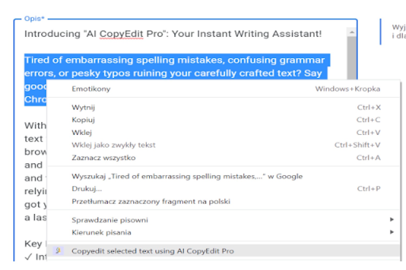Viewport: 406px width, 270px height.
Task: Open the Drukuj print option
Action: [x=224, y=189]
